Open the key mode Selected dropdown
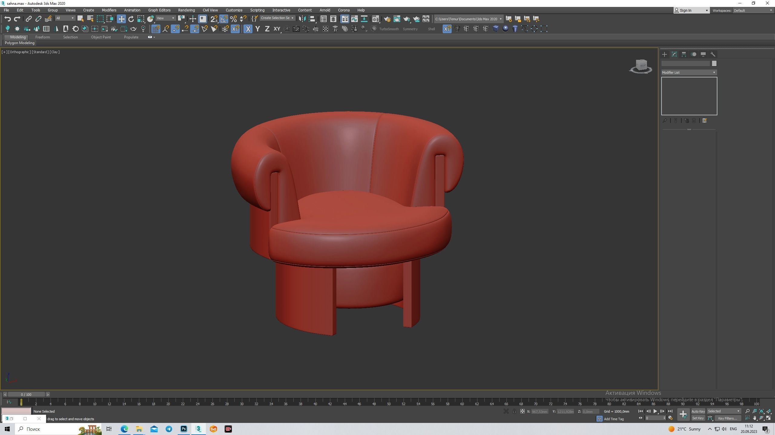775x435 pixels. coord(724,411)
